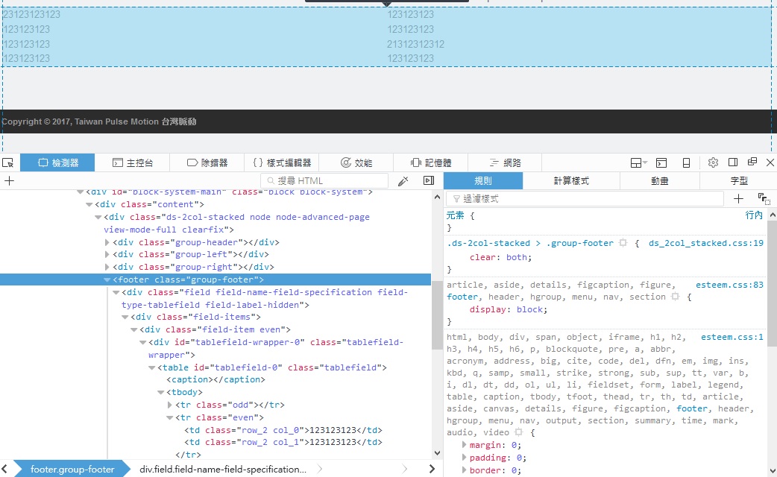Open the ds_2col_stacked.css:19 source link
Screen dimensions: 777x477
click(x=705, y=243)
